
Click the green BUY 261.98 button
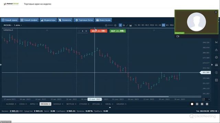point(118,31)
